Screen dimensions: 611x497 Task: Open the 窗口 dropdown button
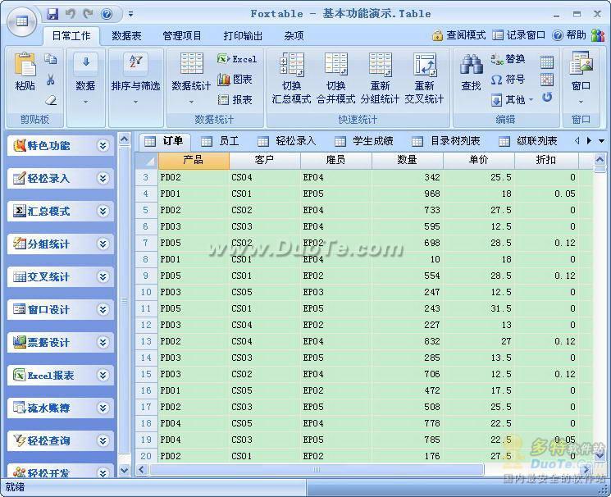581,79
